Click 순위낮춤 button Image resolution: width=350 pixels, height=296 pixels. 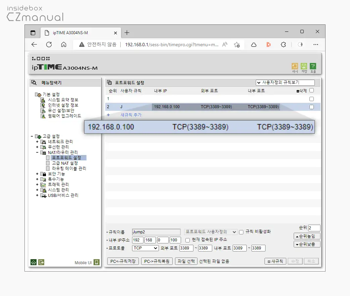click(x=307, y=244)
